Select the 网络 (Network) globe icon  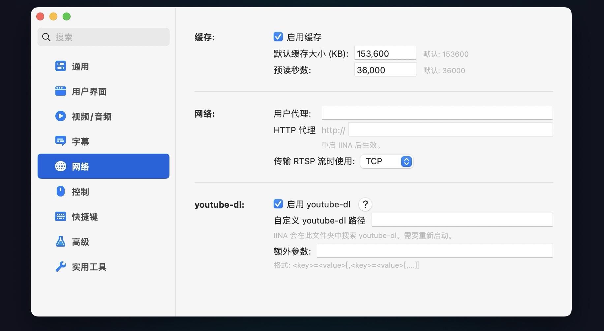[x=61, y=166]
